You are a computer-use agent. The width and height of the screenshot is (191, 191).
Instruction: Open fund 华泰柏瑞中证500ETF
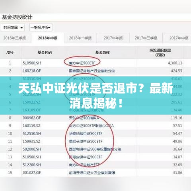pos(86,133)
